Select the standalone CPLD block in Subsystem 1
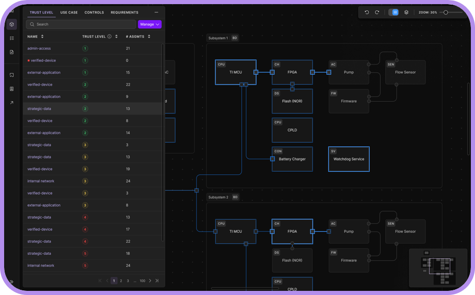The width and height of the screenshot is (475, 295). (292, 130)
